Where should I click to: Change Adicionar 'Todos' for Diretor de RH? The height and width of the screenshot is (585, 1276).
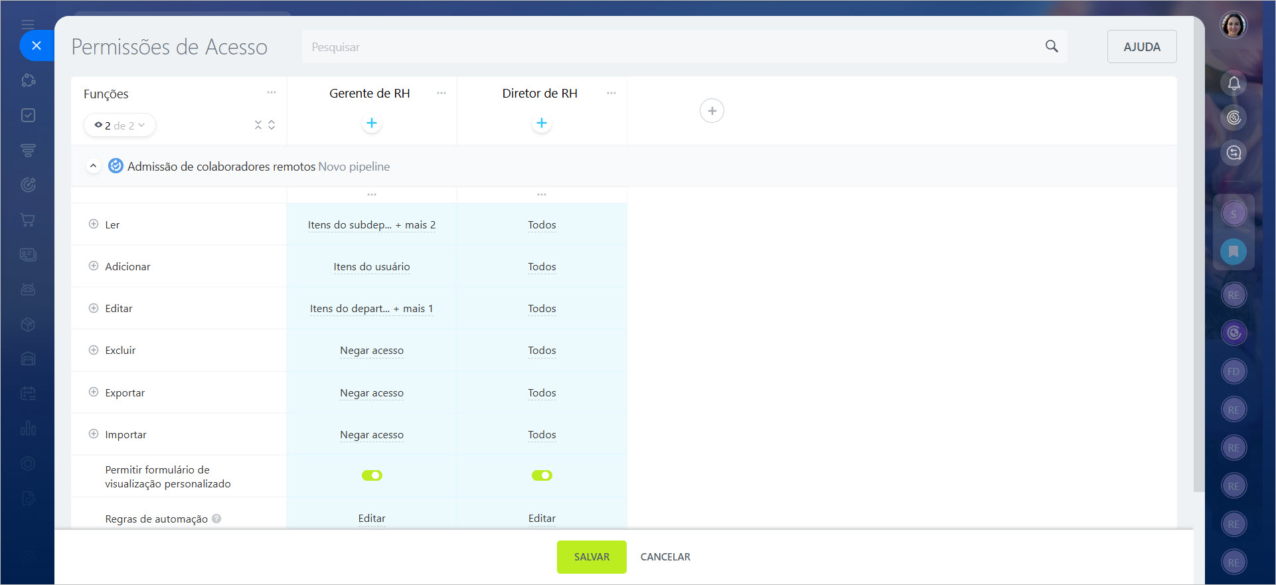pos(542,267)
